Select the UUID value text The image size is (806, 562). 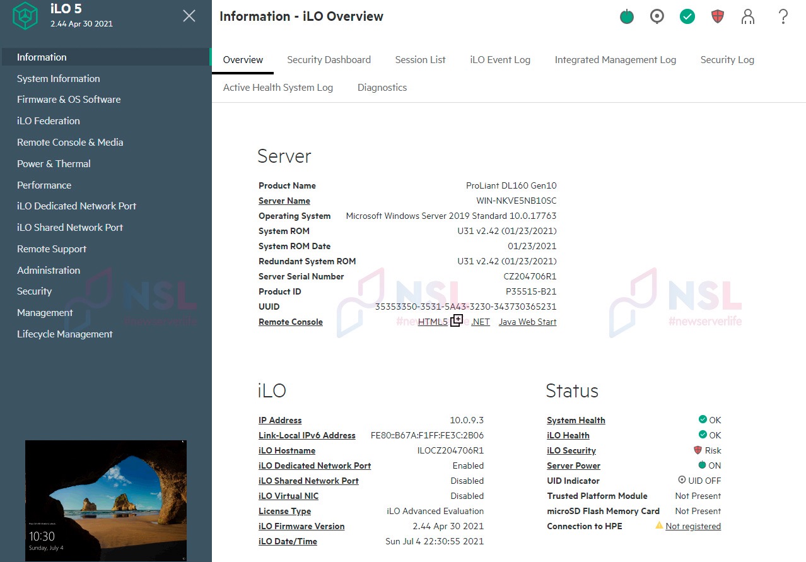466,307
